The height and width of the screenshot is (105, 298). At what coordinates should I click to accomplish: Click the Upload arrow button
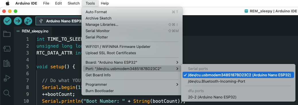pos(18,21)
